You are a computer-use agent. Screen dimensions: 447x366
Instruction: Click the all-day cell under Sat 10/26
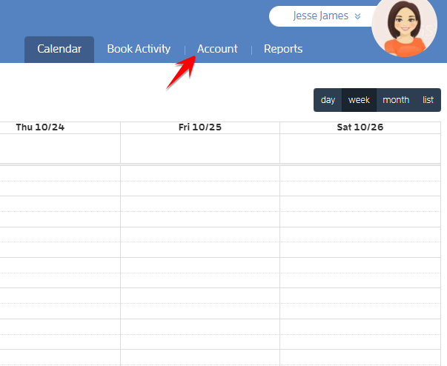[x=360, y=148]
